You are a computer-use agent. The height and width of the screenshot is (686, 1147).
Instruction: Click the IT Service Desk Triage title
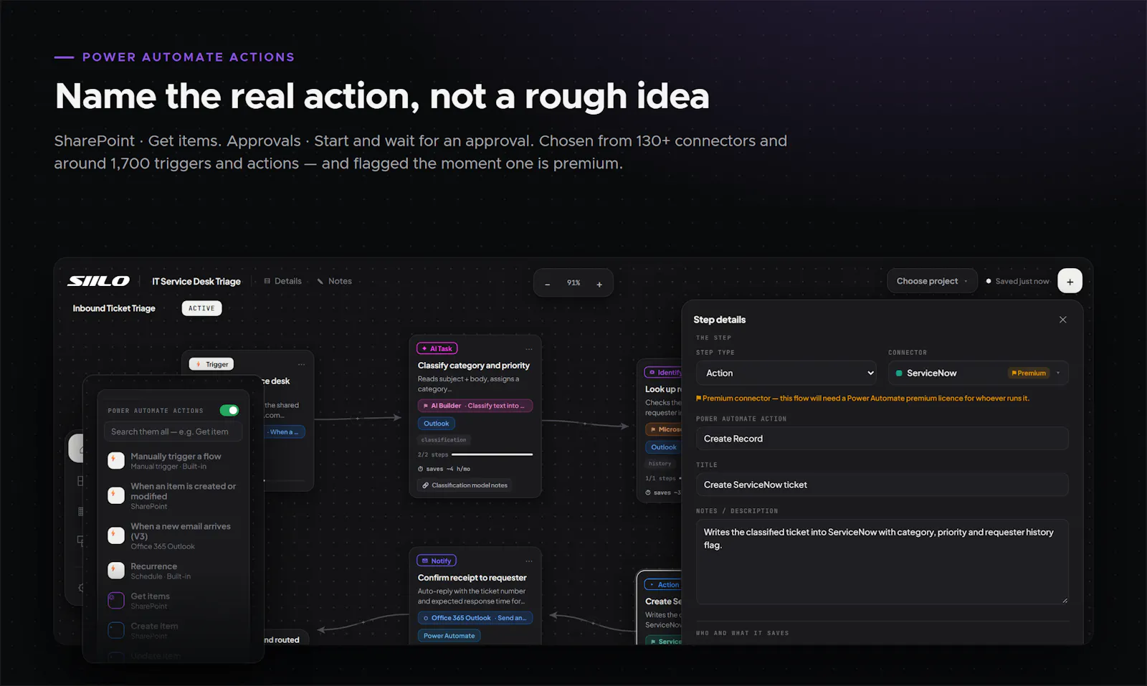click(x=196, y=281)
